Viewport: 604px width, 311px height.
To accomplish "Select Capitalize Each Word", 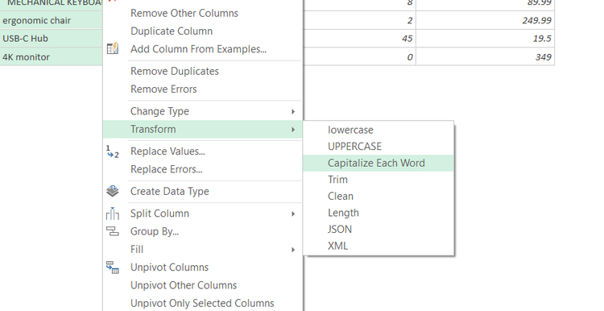I will (379, 163).
